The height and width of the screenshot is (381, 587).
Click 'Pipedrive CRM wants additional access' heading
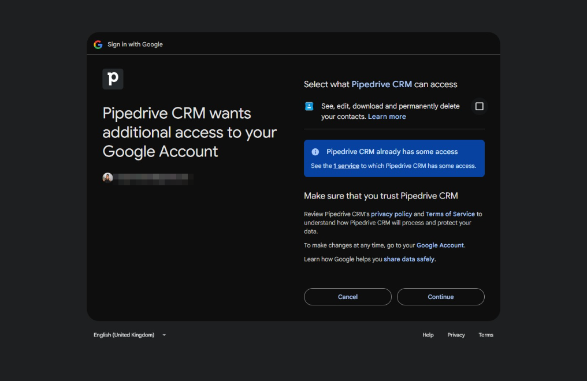click(190, 132)
